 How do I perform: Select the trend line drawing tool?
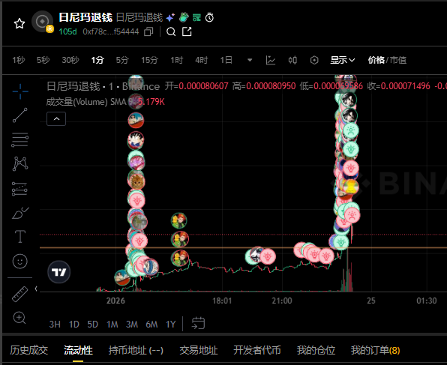(20, 115)
